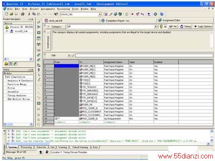The width and height of the screenshot is (215, 161).
Task: Select the Warning message tab
Action: click(x=62, y=147)
